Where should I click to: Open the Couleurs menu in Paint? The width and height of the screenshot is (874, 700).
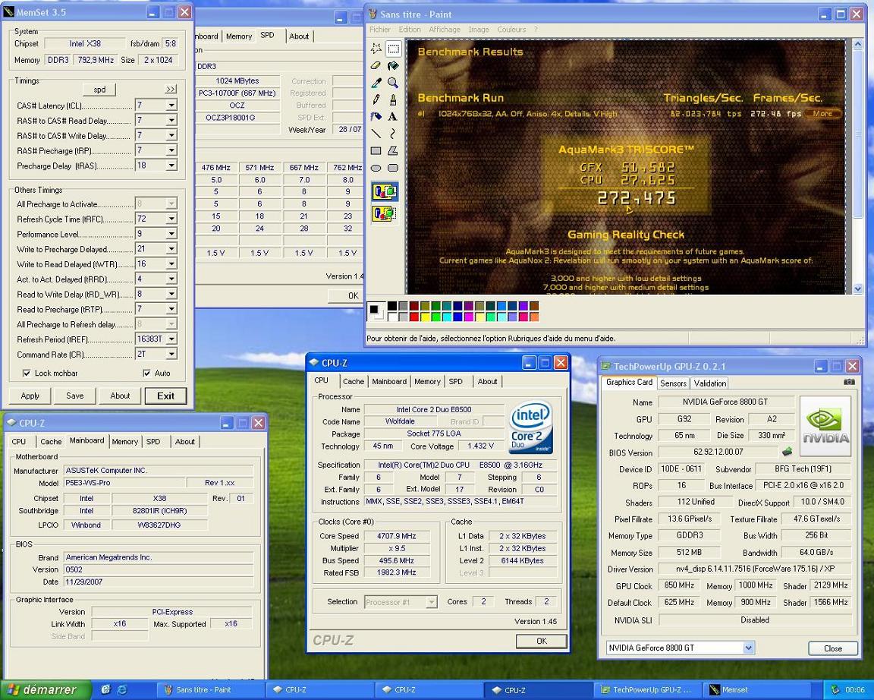tap(511, 30)
